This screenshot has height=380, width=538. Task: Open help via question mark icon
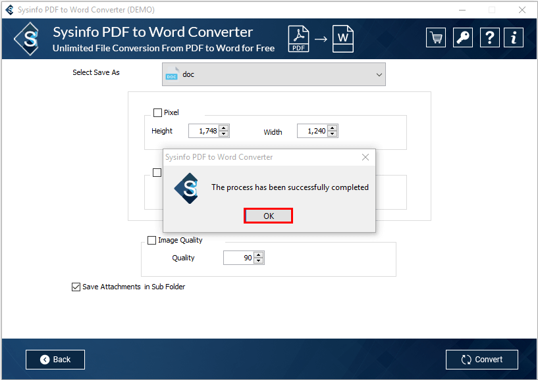tap(490, 37)
